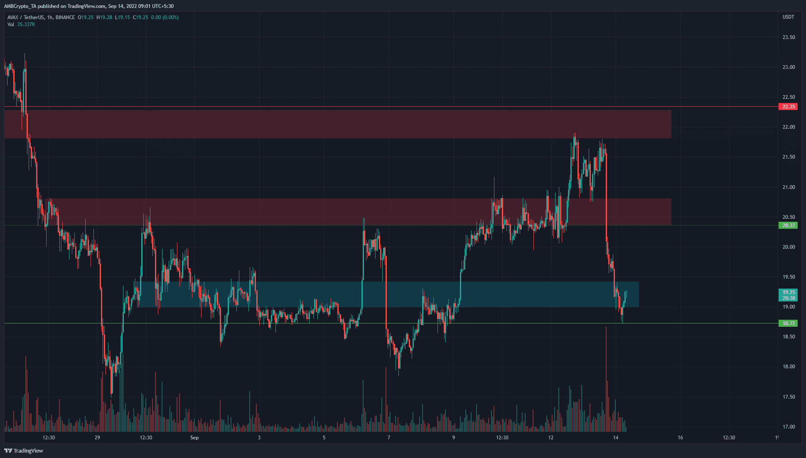This screenshot has height=458, width=806.
Task: Click the C19.25 close value in header
Action: [x=140, y=17]
